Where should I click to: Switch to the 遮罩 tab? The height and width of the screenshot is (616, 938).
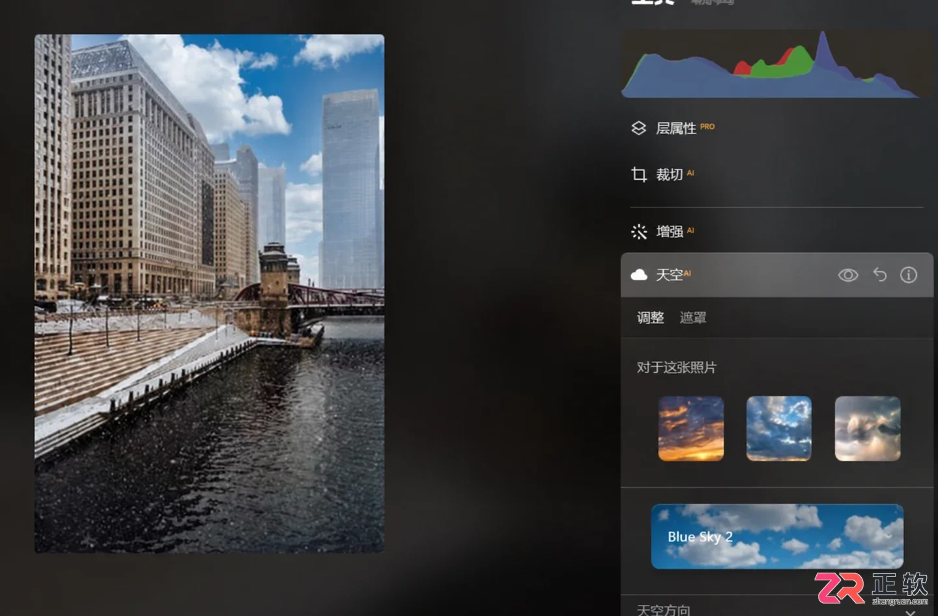click(693, 317)
